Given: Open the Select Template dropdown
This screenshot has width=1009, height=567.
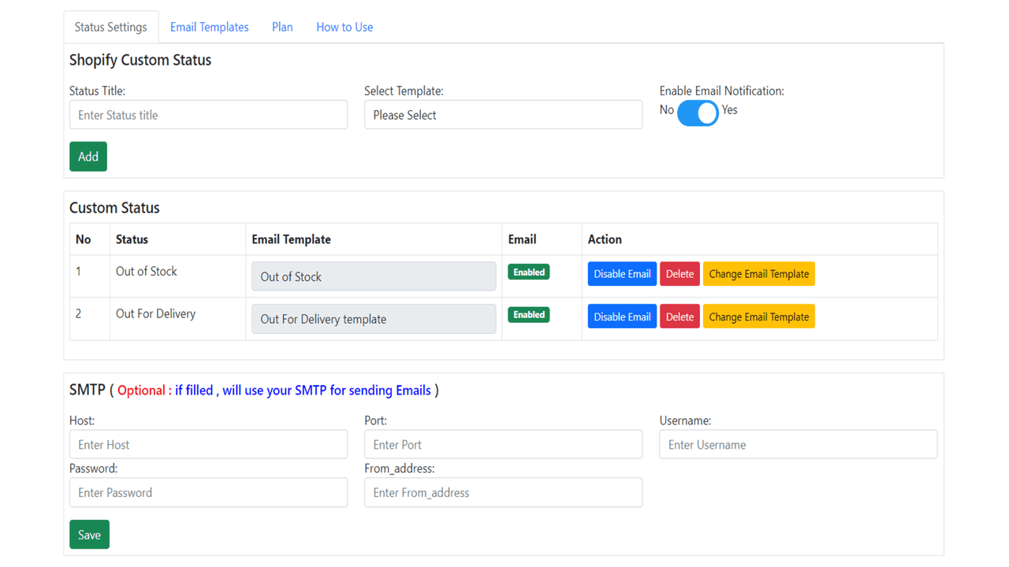Looking at the screenshot, I should coord(503,114).
